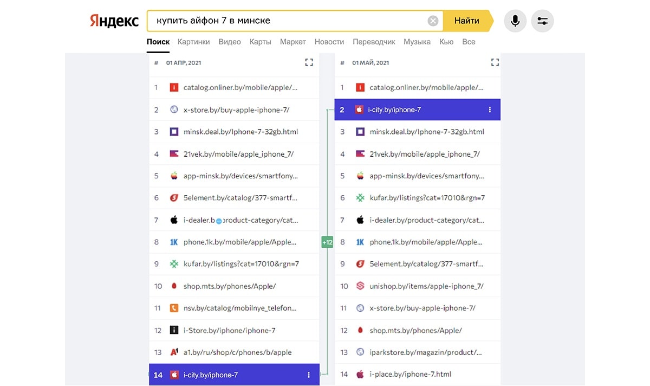
Task: Open the search settings sliders icon
Action: pyautogui.click(x=543, y=21)
